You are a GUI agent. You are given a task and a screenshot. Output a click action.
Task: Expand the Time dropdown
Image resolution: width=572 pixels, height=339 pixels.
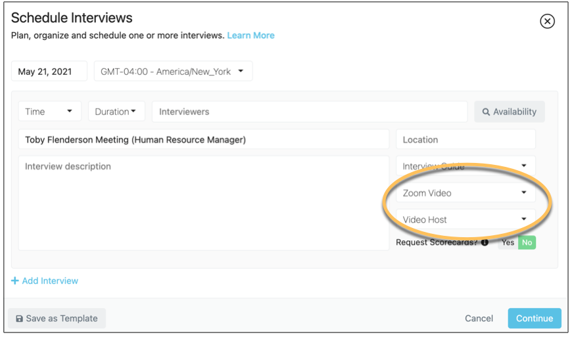pos(49,111)
